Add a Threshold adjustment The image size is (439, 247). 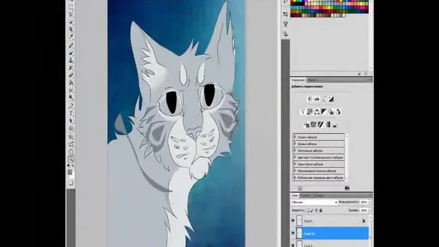pyautogui.click(x=321, y=124)
